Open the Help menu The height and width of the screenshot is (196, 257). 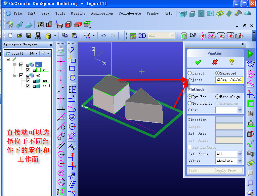[168, 14]
